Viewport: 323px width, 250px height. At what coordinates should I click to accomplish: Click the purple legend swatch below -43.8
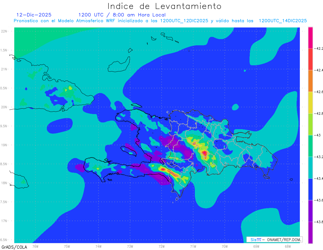point(310,232)
